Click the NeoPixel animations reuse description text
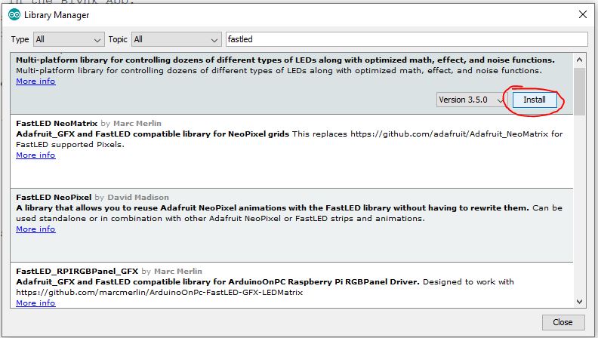The width and height of the screenshot is (598, 338). pos(273,208)
